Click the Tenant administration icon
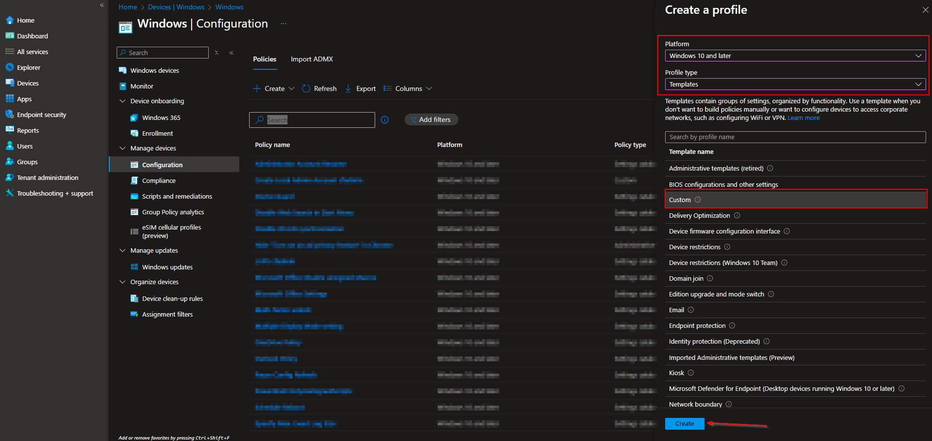932x441 pixels. point(9,177)
